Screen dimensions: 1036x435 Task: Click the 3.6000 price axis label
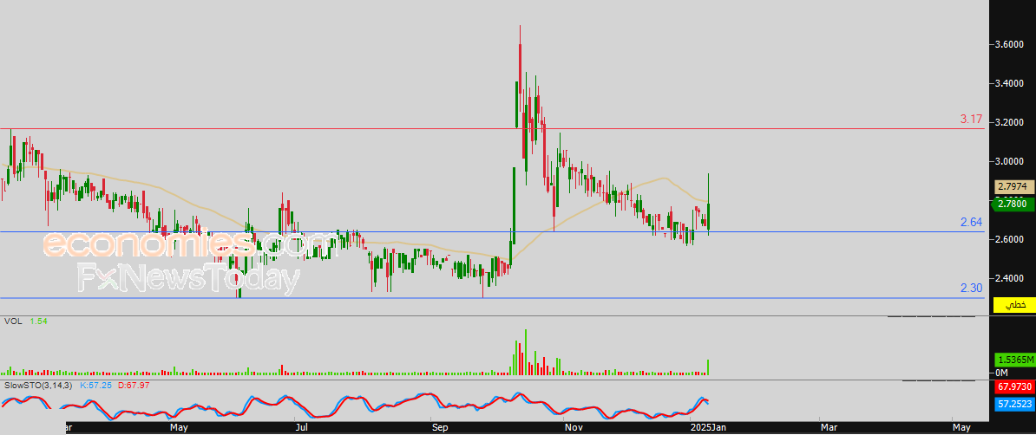1011,45
